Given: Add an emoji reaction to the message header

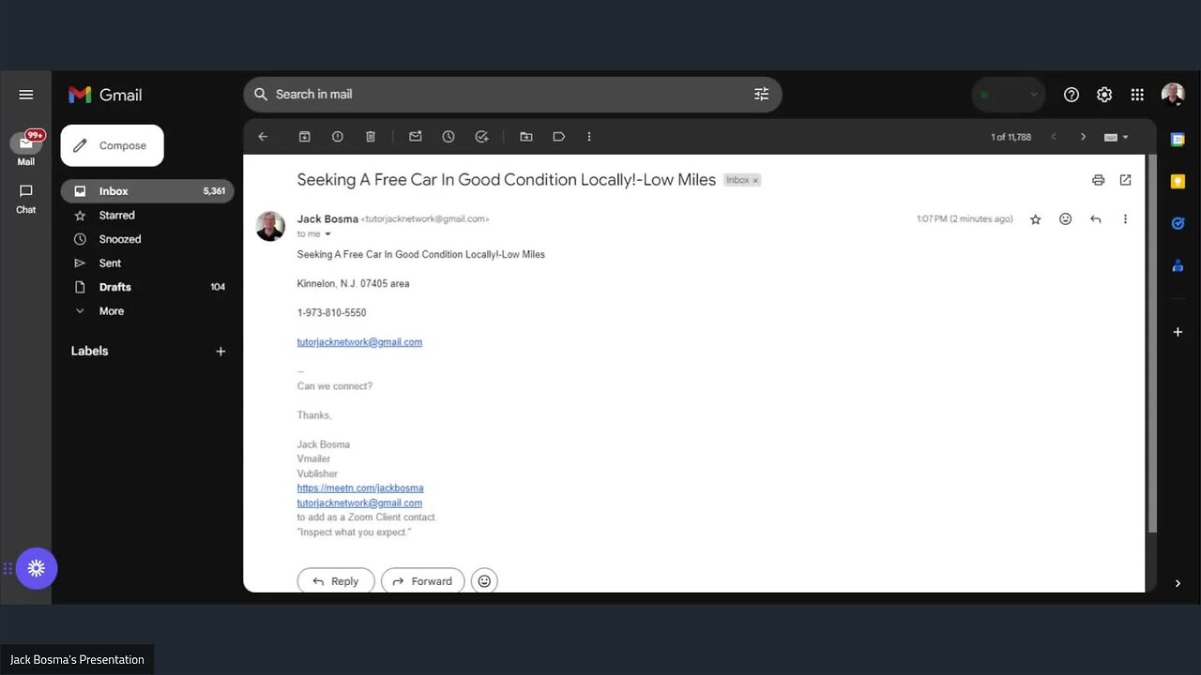Looking at the screenshot, I should pos(1065,219).
